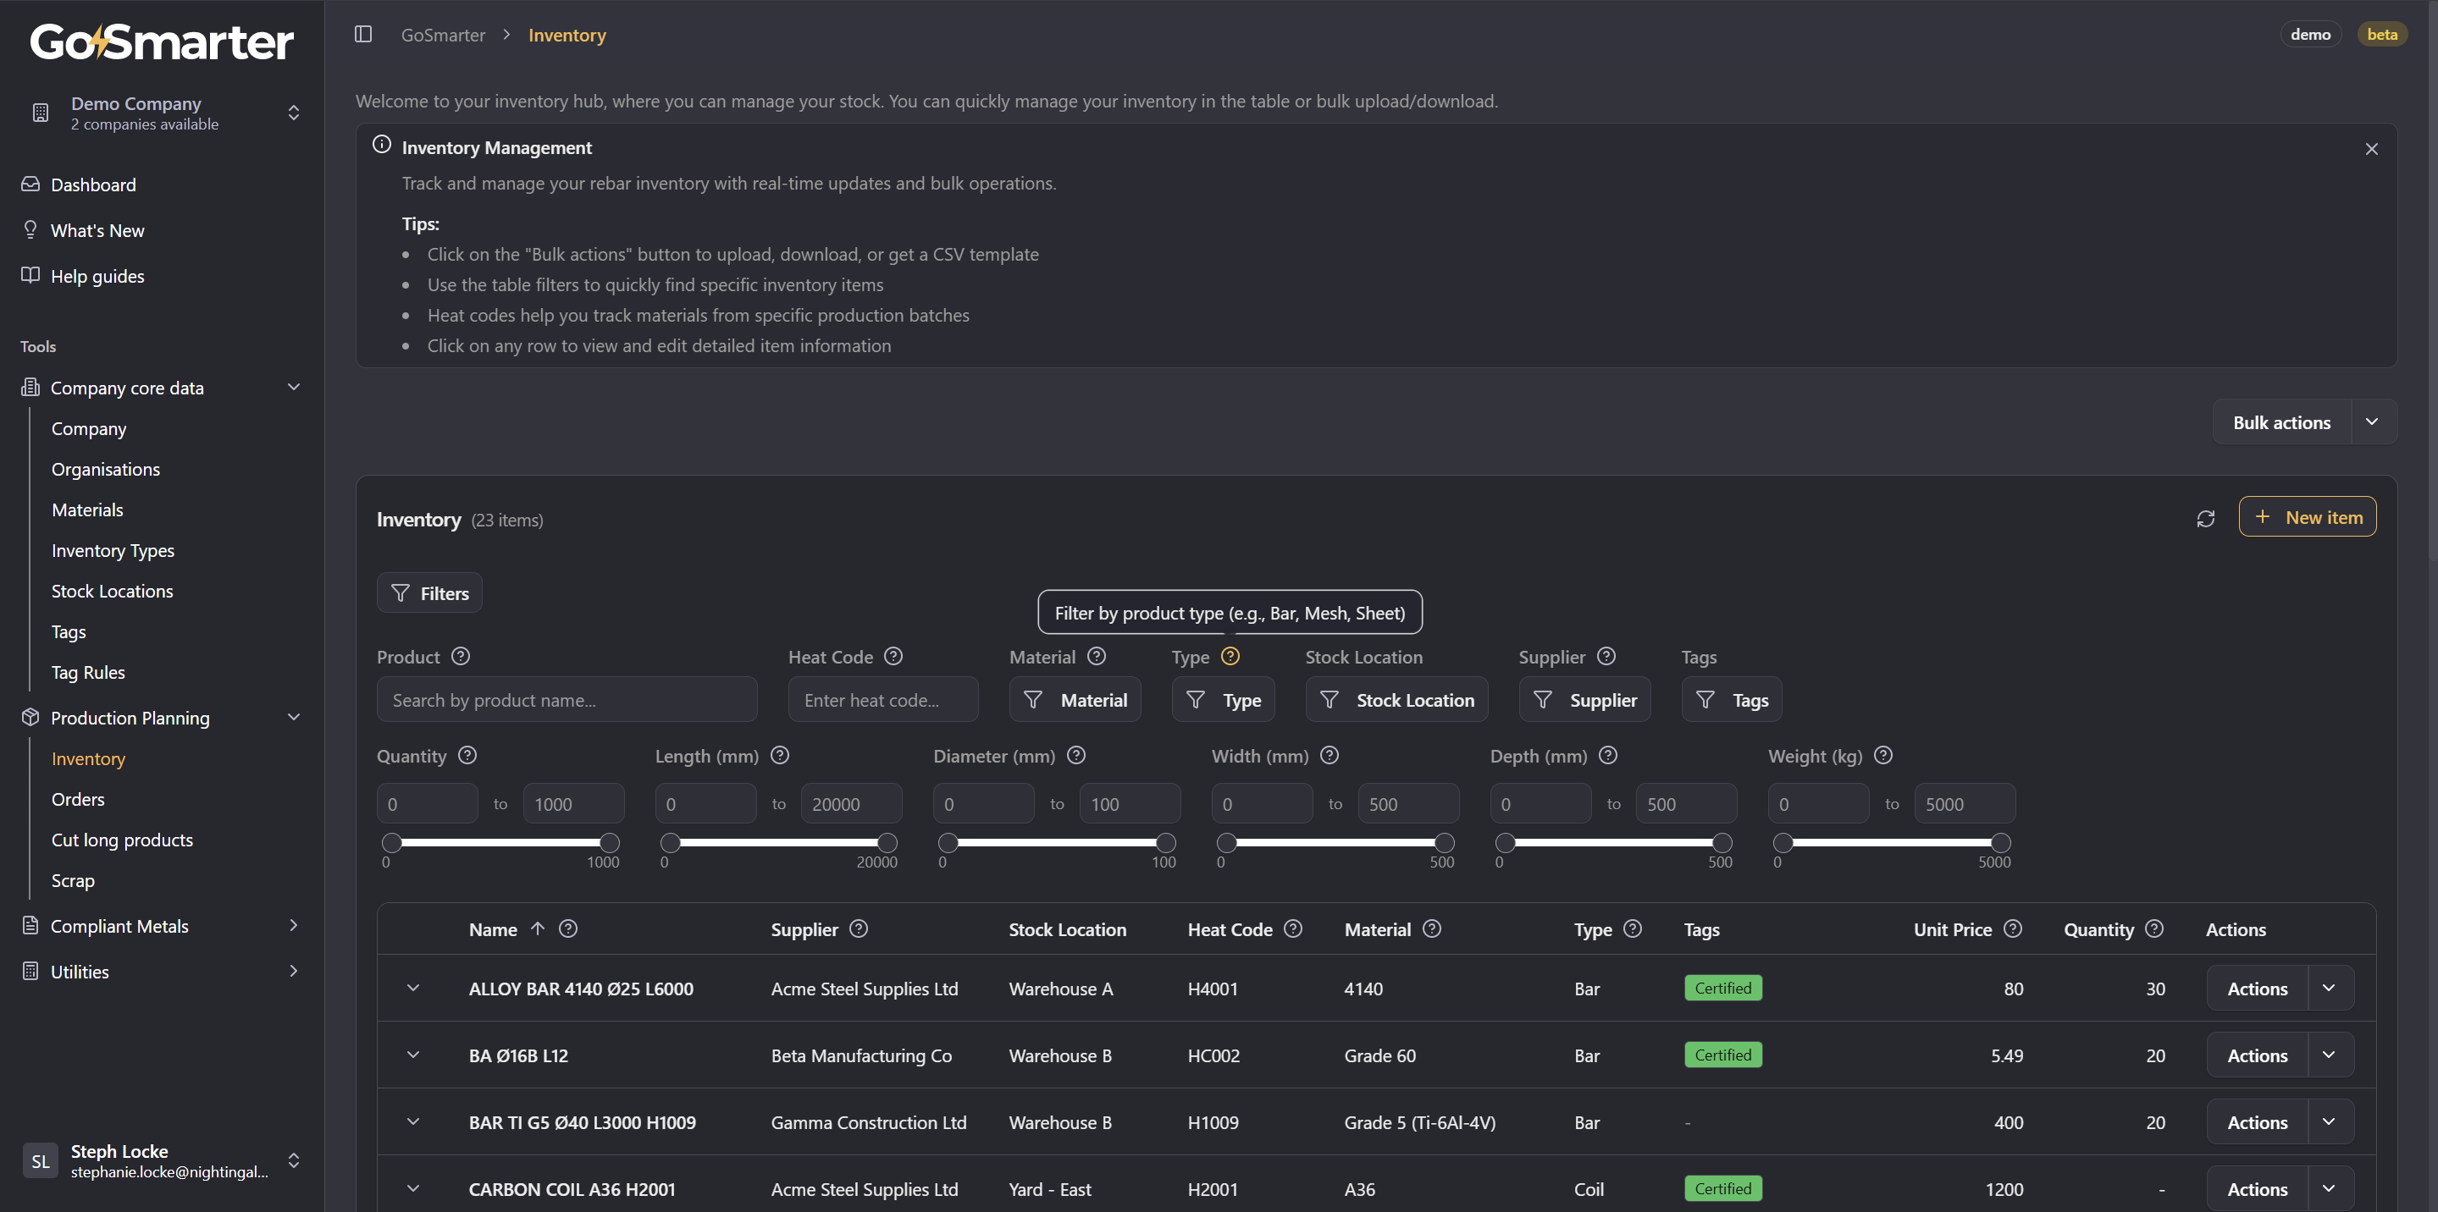Expand the Compliant Metals menu
The height and width of the screenshot is (1212, 2438).
[x=293, y=925]
